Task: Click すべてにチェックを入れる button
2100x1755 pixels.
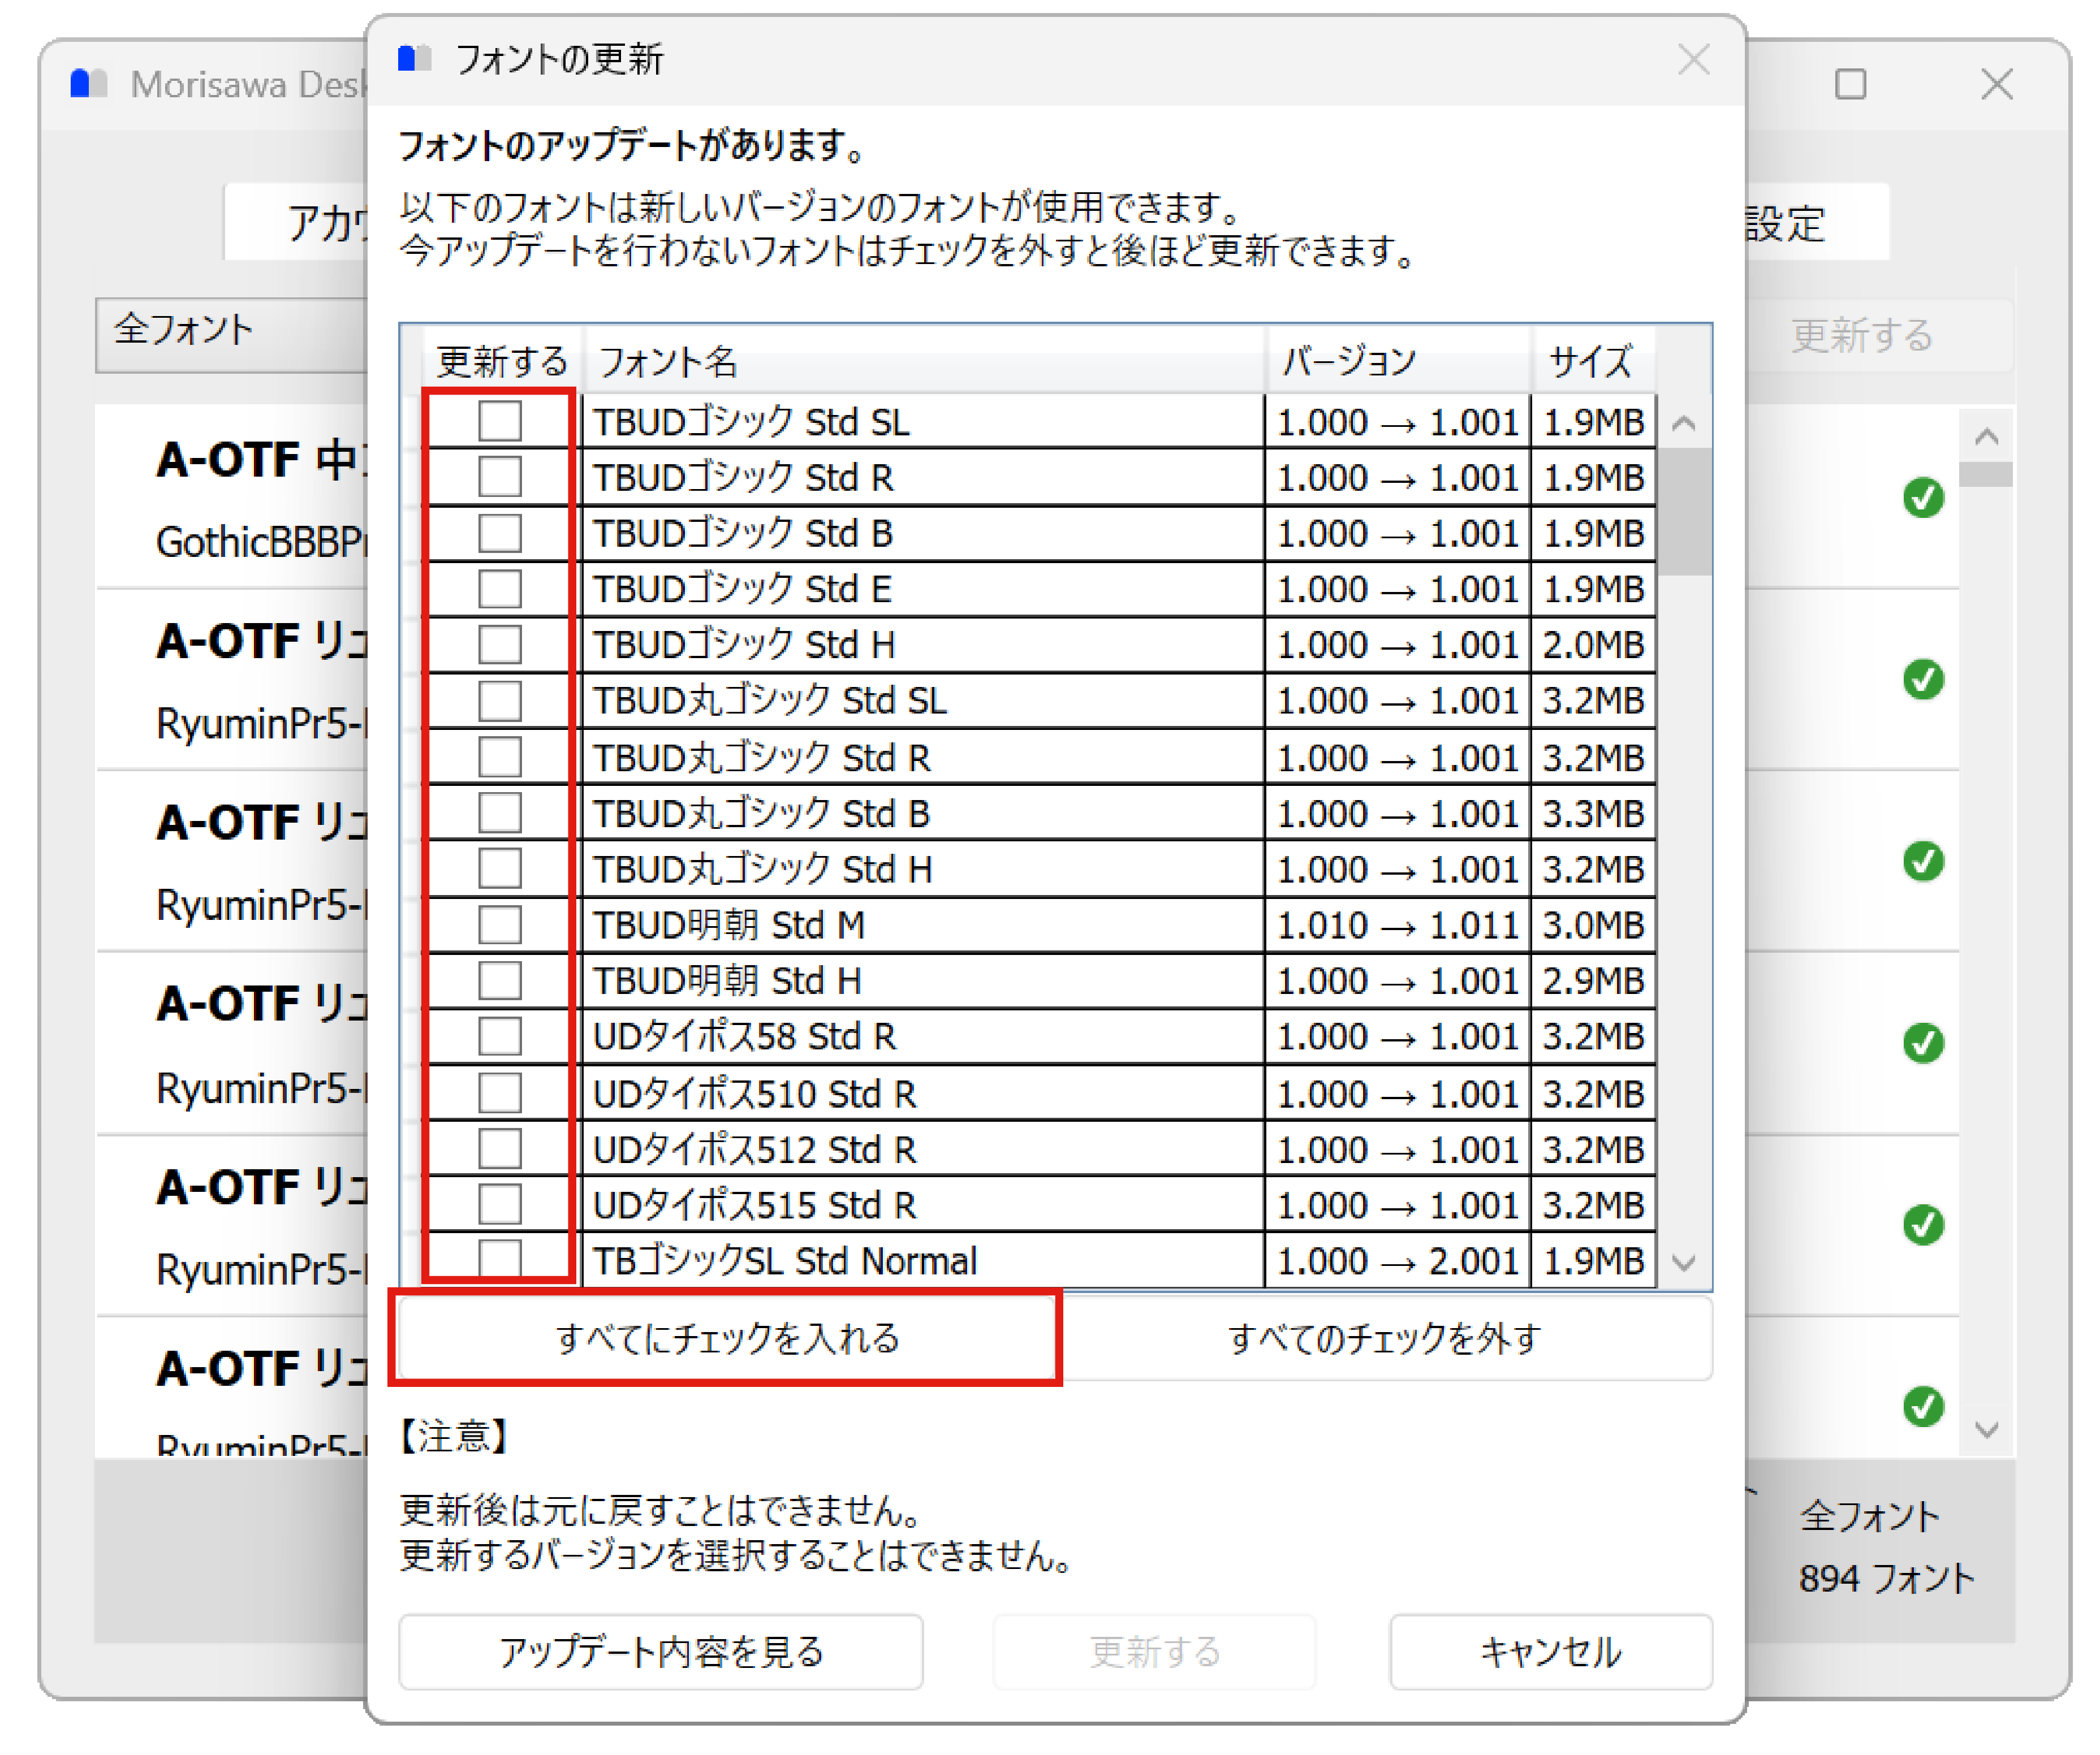Action: [728, 1339]
